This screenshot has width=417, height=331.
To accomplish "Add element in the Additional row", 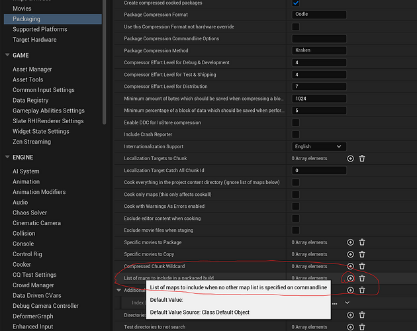I will 350,290.
